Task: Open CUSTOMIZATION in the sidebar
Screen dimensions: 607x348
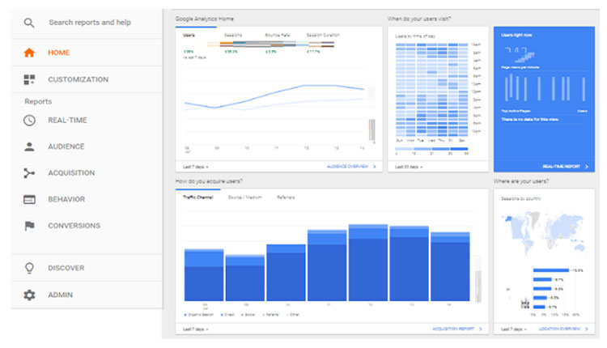Action: pyautogui.click(x=79, y=79)
